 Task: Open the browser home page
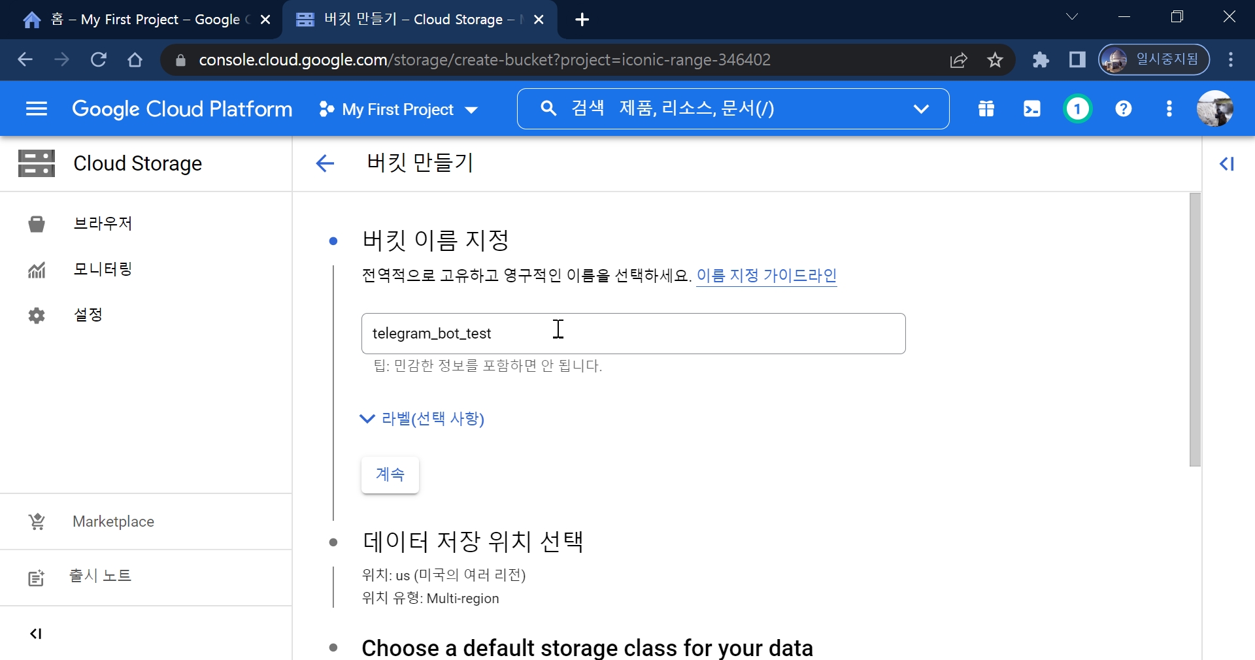coord(135,60)
